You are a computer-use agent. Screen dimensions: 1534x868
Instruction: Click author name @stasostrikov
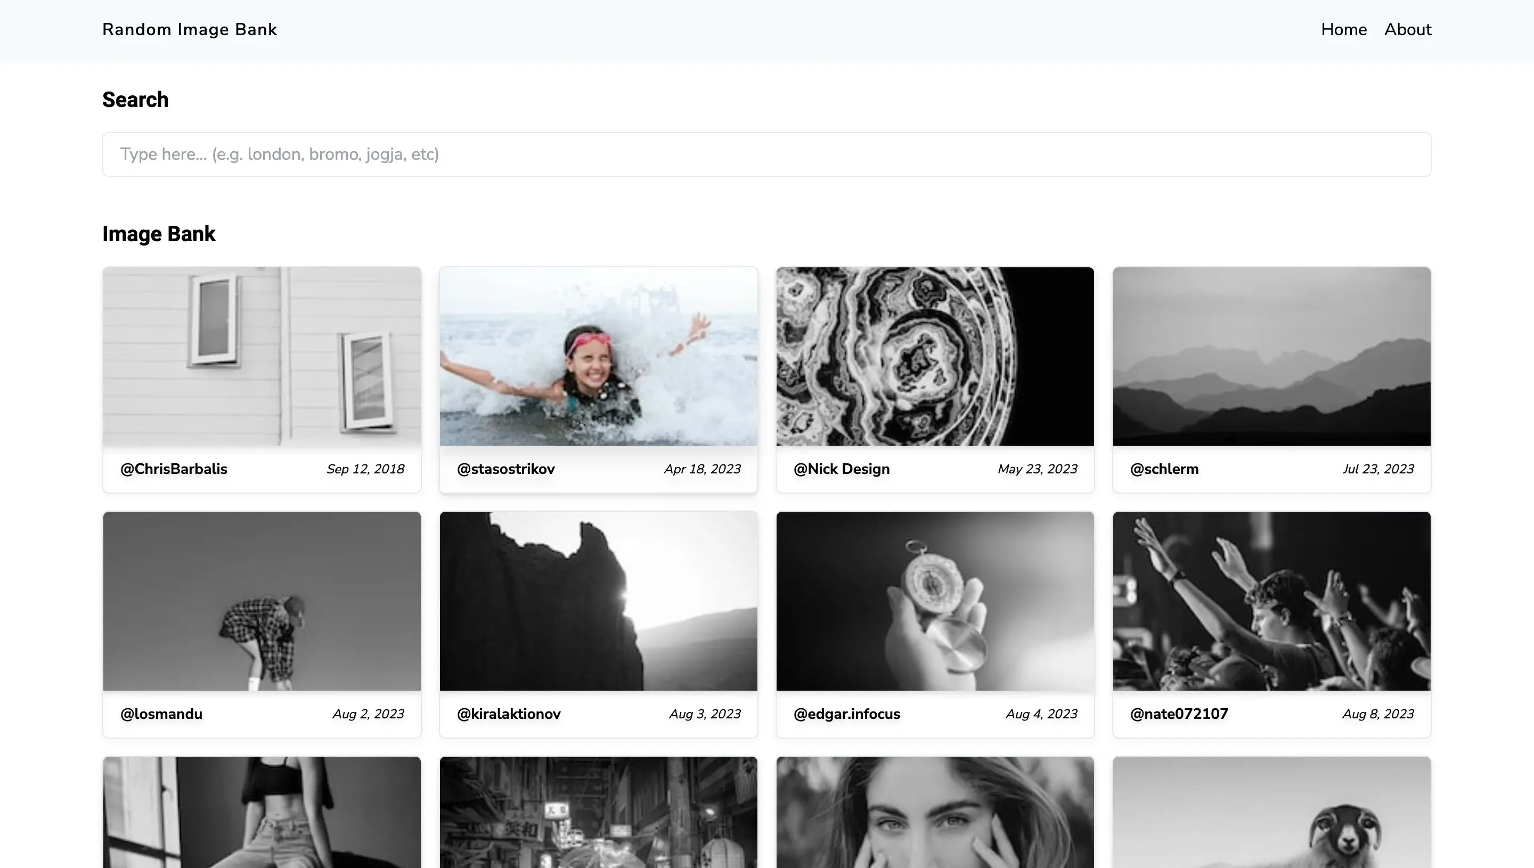[x=505, y=469]
